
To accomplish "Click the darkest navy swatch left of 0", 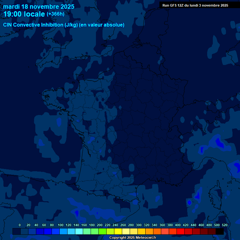I will pos(17,231).
